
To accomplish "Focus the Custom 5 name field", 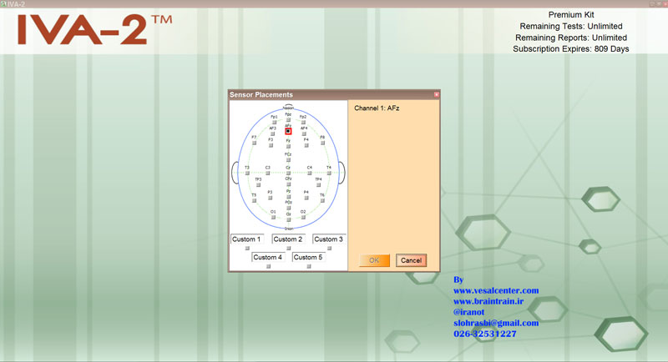I will coord(308,257).
